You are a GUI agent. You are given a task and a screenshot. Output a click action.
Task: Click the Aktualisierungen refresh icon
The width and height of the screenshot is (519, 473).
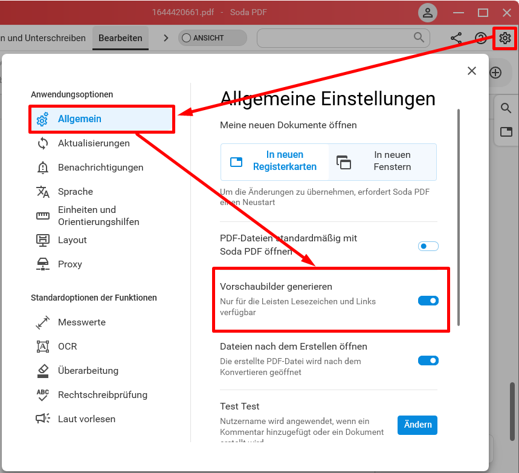(43, 143)
